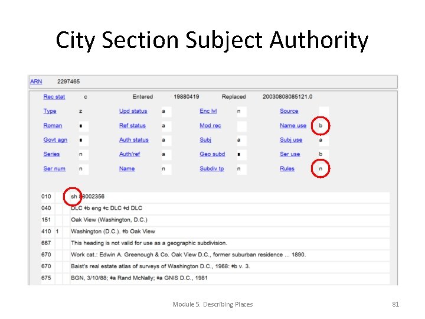Click 151 field 'Oak View (Washington, D.C.)'
Screen dimensions: 425x319
(x=230, y=220)
